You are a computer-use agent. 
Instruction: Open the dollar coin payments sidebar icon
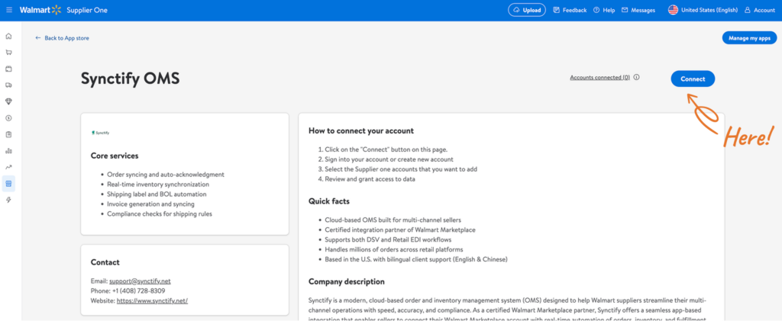(x=8, y=118)
